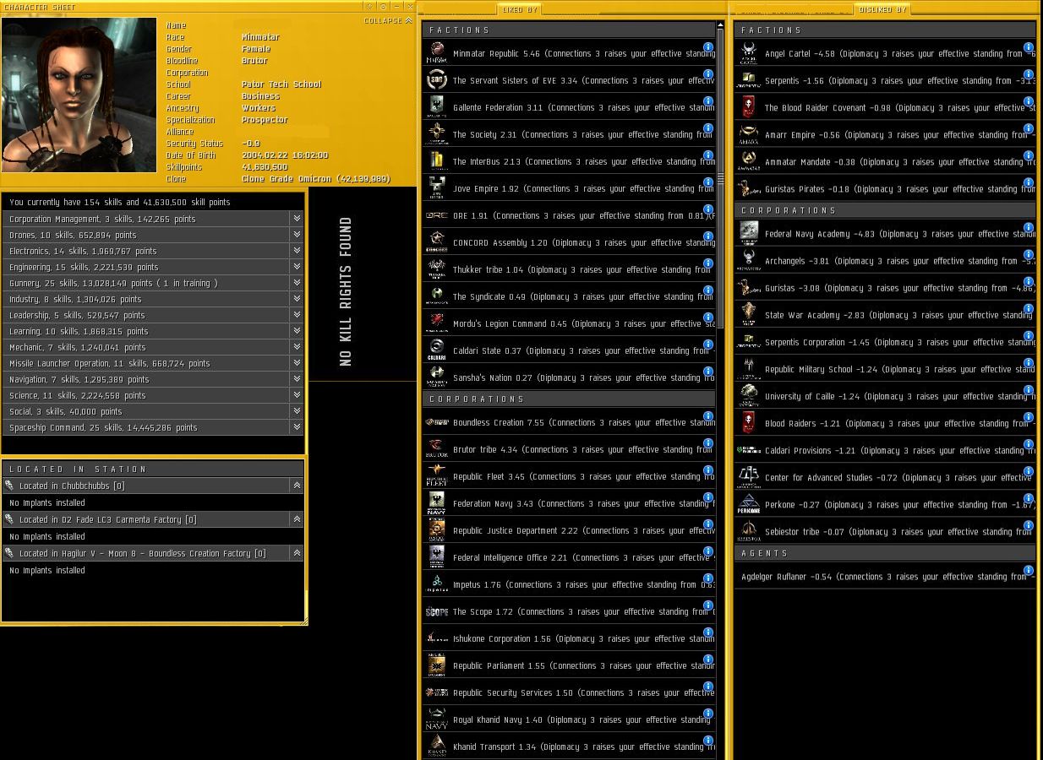1043x760 pixels.
Task: Select Federal Intelligence Office 2.21 row
Action: coord(568,557)
